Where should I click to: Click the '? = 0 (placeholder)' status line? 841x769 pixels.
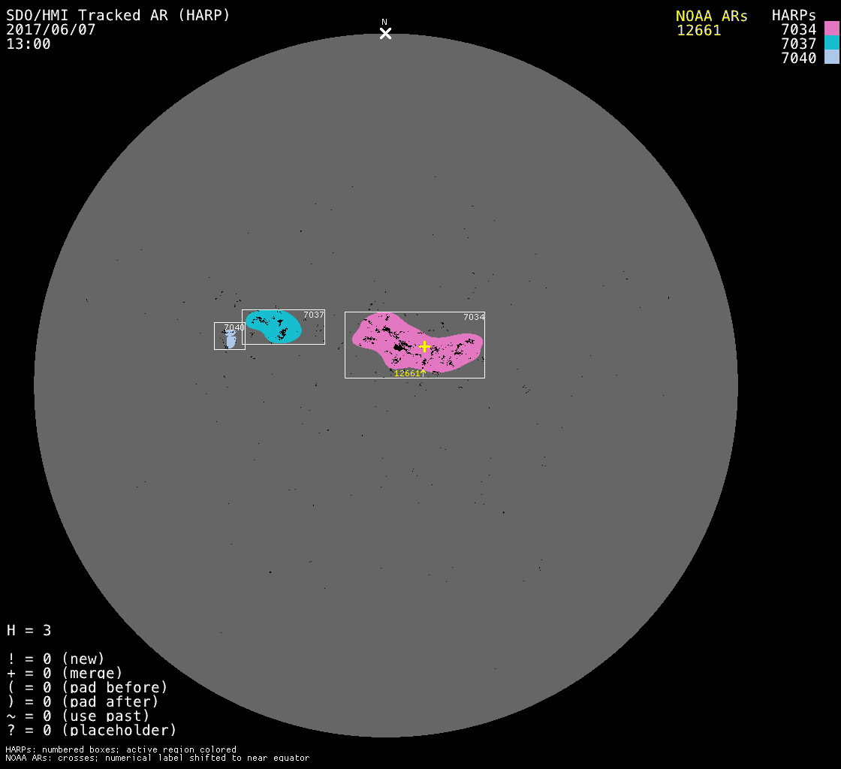point(92,729)
